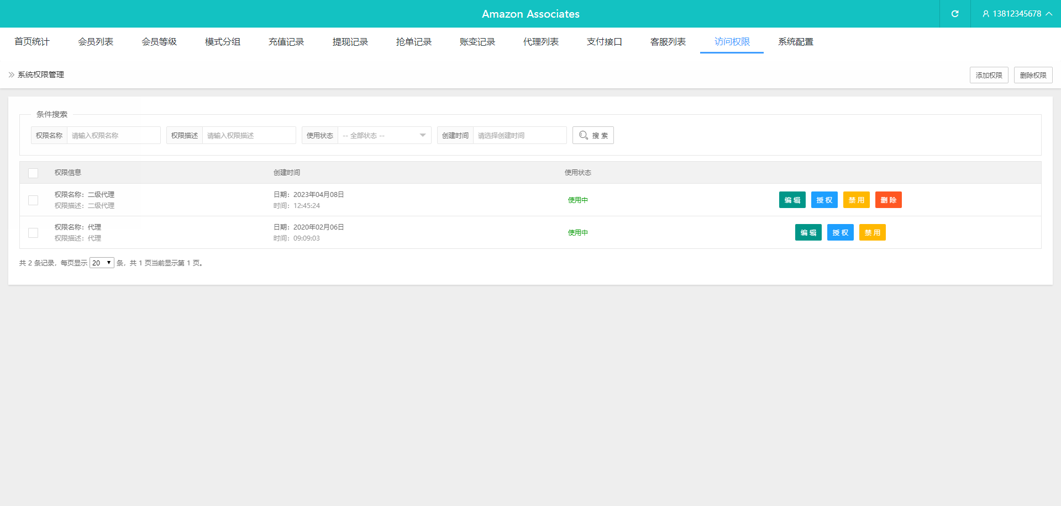
Task: Open the 系统配置 tab
Action: (x=795, y=42)
